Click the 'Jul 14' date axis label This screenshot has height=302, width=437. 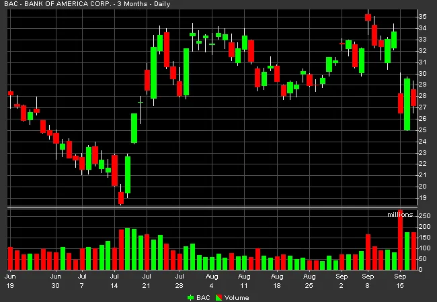click(114, 281)
